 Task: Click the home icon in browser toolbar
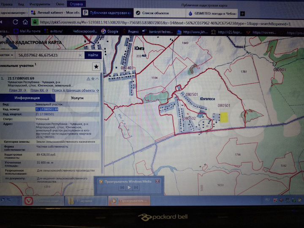(x=25, y=22)
